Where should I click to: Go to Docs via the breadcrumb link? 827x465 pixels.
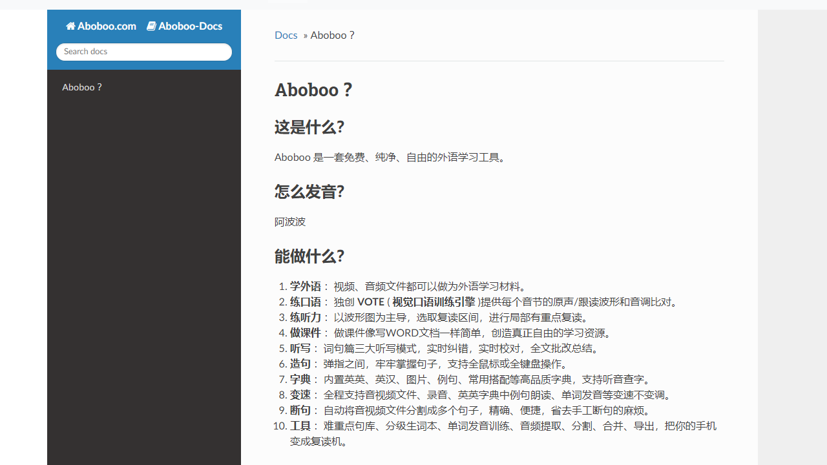[x=286, y=35]
